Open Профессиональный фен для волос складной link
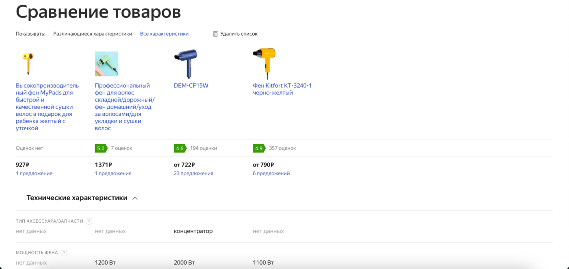The height and width of the screenshot is (269, 569). (125, 107)
